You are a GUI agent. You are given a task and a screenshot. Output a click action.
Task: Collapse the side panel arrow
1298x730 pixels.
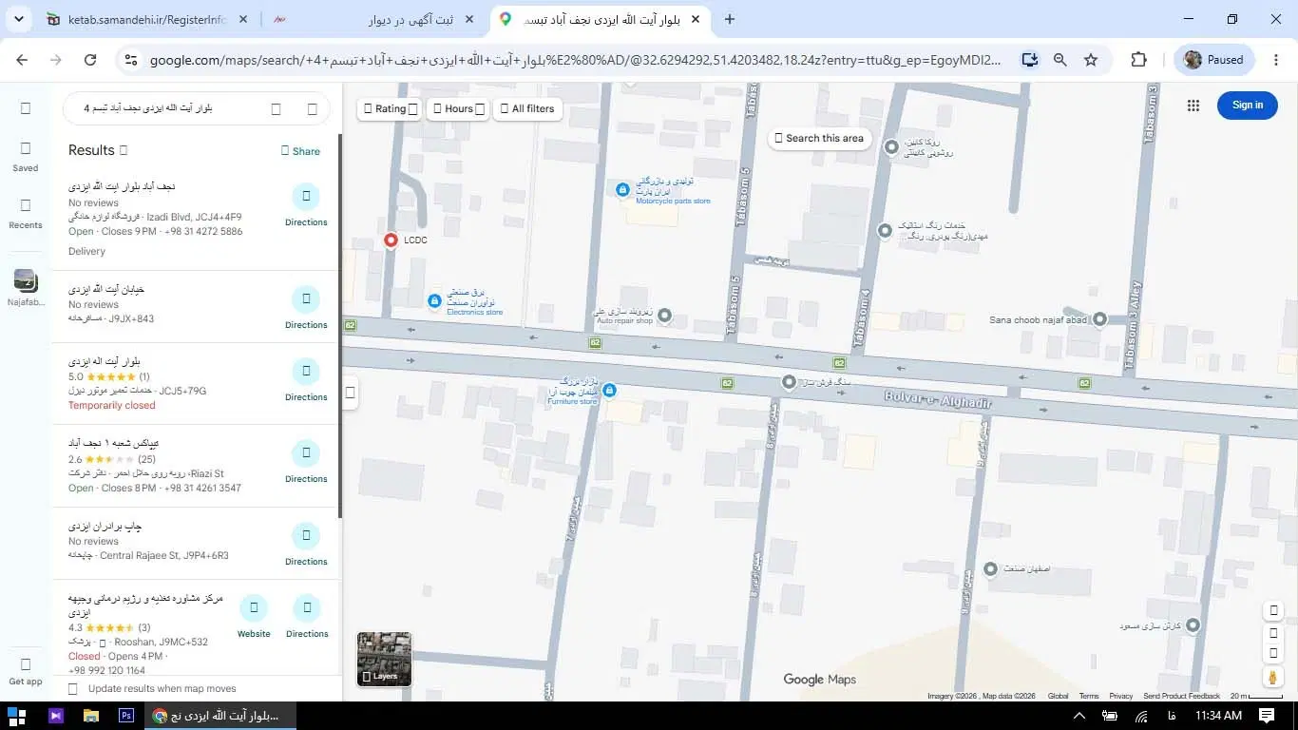350,393
